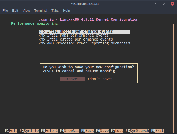Viewport: 177px width, 134px height.
Task: Open the Tabs menu
Action: [x=55, y=11]
